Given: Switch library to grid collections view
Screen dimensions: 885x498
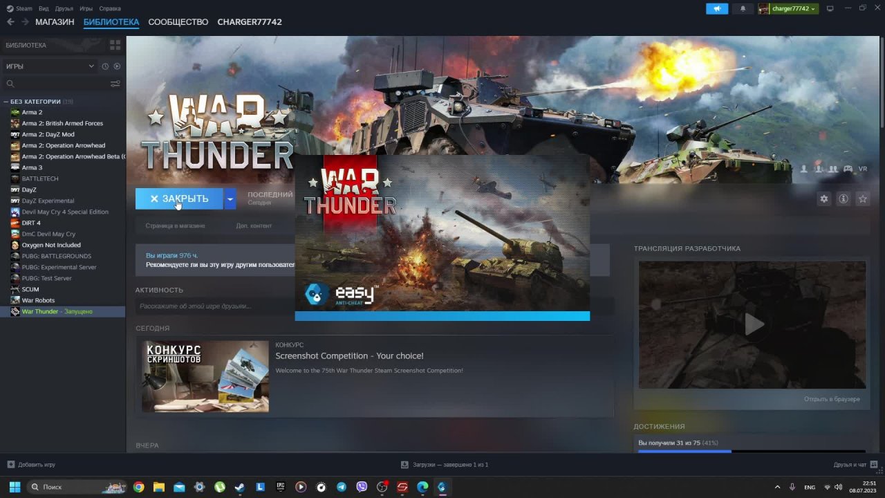Looking at the screenshot, I should coord(115,45).
